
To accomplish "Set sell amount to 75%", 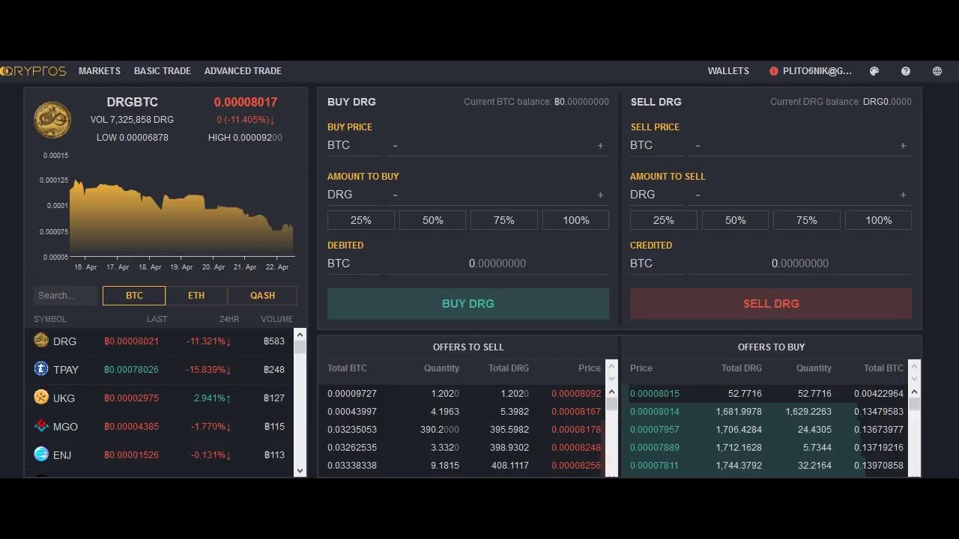I will point(807,220).
